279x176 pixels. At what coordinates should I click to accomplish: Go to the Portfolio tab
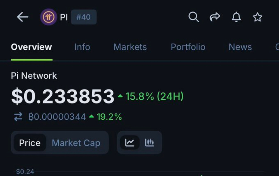[x=188, y=47]
